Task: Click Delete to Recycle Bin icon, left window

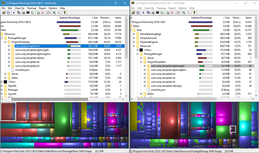Action: [x=38, y=12]
